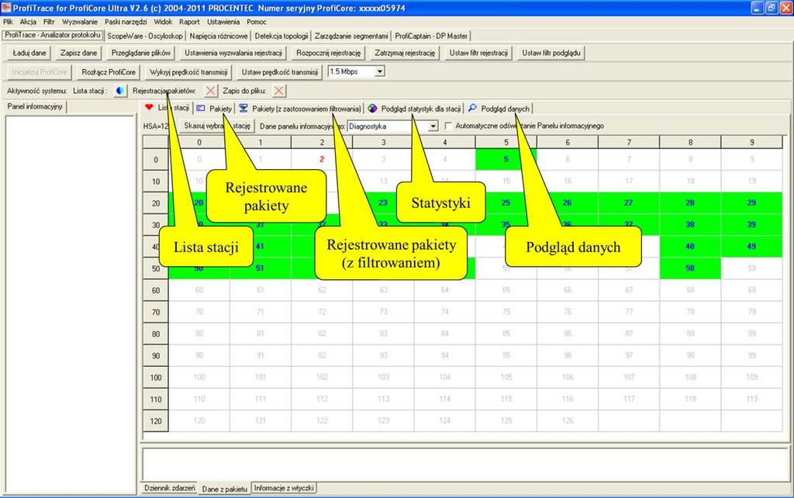
Task: Click the Zapisz dane button
Action: (x=78, y=53)
